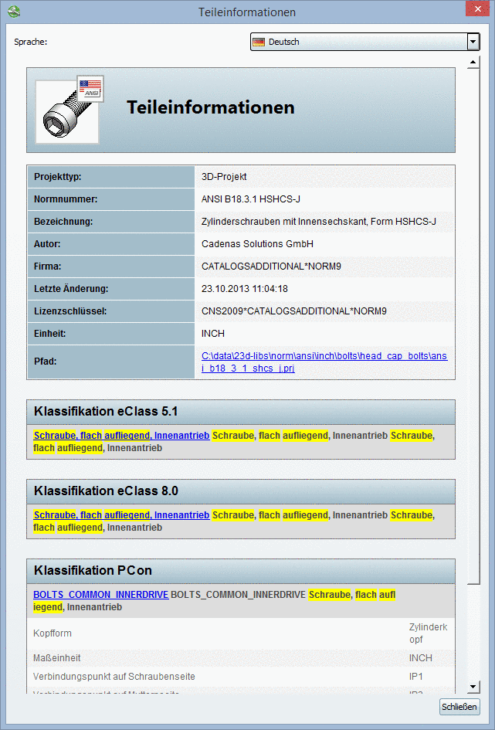Close the Teileinformationen window
The height and width of the screenshot is (730, 495).
pos(477,8)
